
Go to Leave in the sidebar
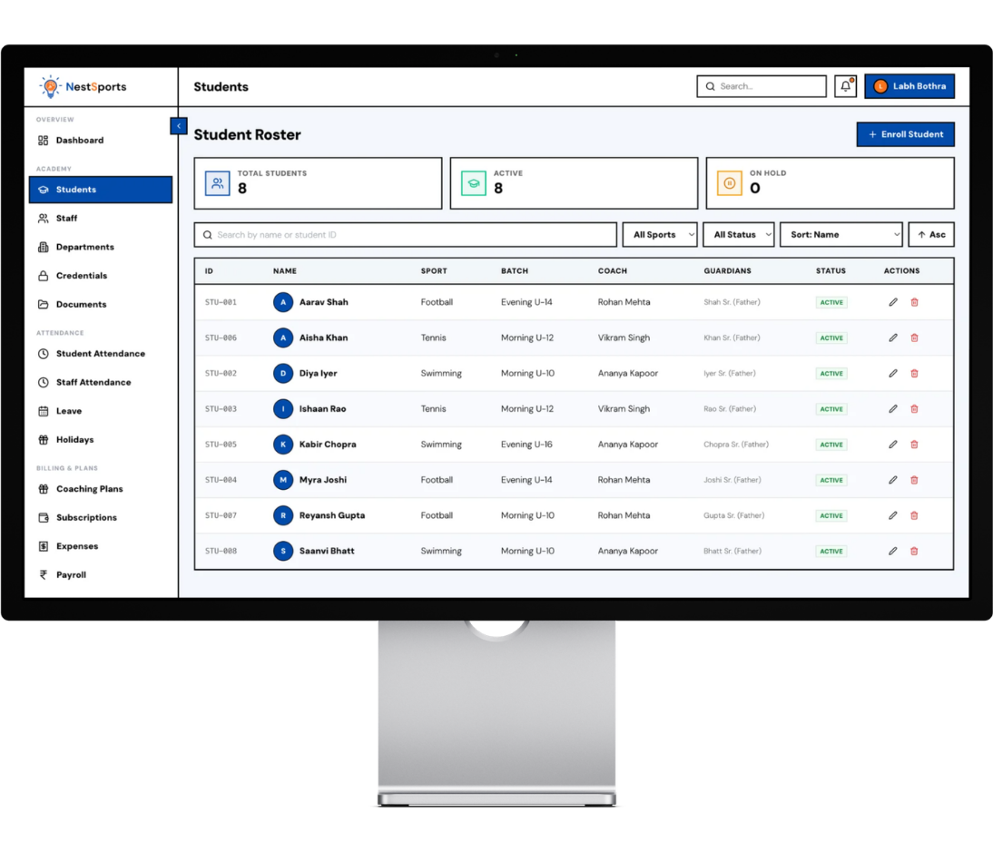click(101, 411)
